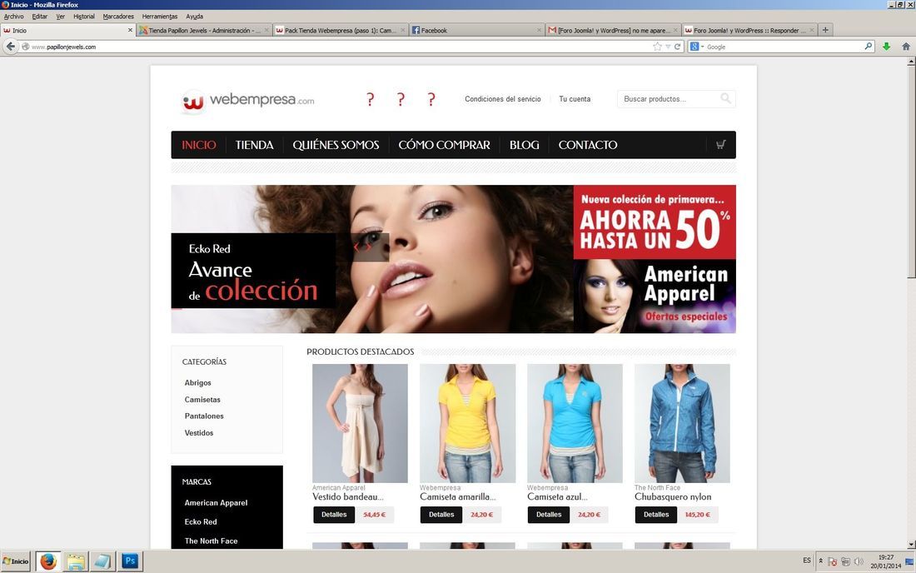This screenshot has width=916, height=573.
Task: Click the slider next arrow on banner
Action: [x=369, y=247]
